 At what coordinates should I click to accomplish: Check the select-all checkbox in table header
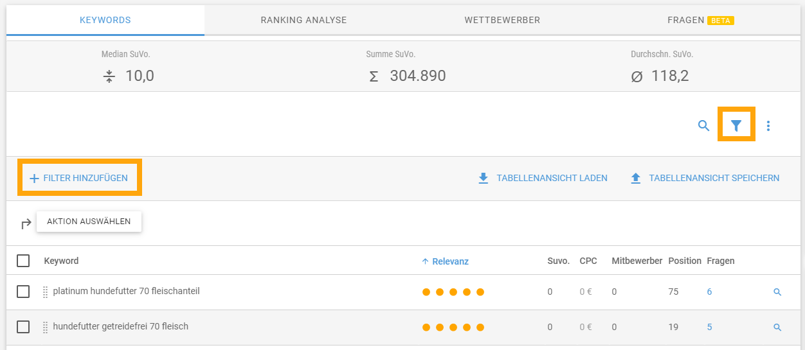(23, 261)
